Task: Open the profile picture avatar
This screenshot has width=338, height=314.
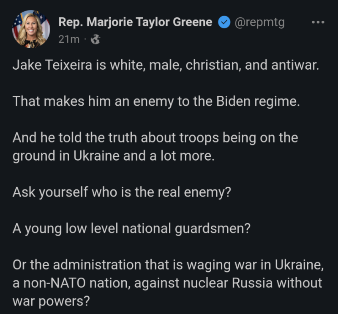Action: tap(31, 29)
